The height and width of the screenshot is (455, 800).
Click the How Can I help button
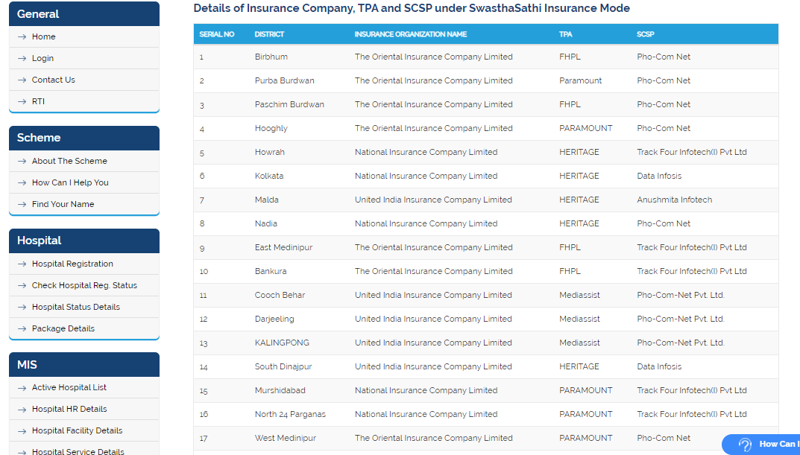click(760, 445)
